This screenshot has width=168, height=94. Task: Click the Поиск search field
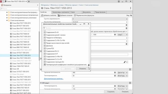click(19, 9)
